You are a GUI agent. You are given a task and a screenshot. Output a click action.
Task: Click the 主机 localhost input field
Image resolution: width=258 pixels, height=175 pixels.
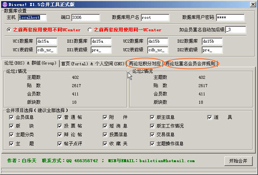32,17
